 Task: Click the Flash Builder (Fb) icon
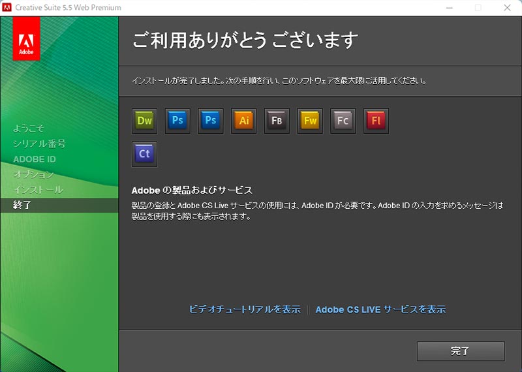[x=277, y=121]
